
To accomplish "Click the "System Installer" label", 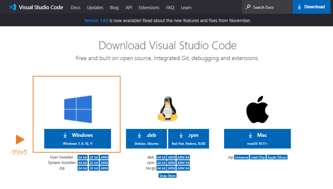I will pyautogui.click(x=61, y=163).
